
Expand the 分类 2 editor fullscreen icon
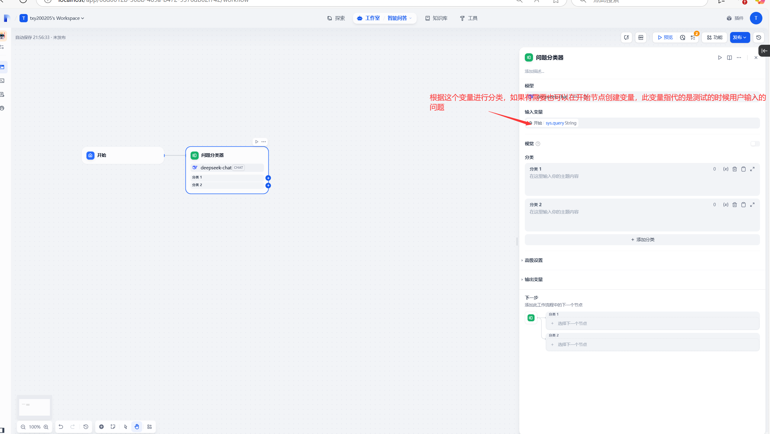tap(752, 205)
